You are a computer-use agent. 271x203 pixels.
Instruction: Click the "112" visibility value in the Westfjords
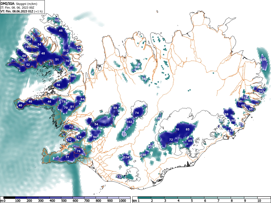66,51
